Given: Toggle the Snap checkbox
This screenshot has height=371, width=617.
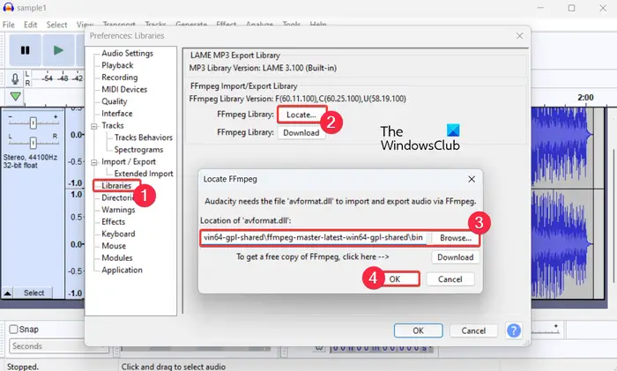Looking at the screenshot, I should (x=13, y=330).
